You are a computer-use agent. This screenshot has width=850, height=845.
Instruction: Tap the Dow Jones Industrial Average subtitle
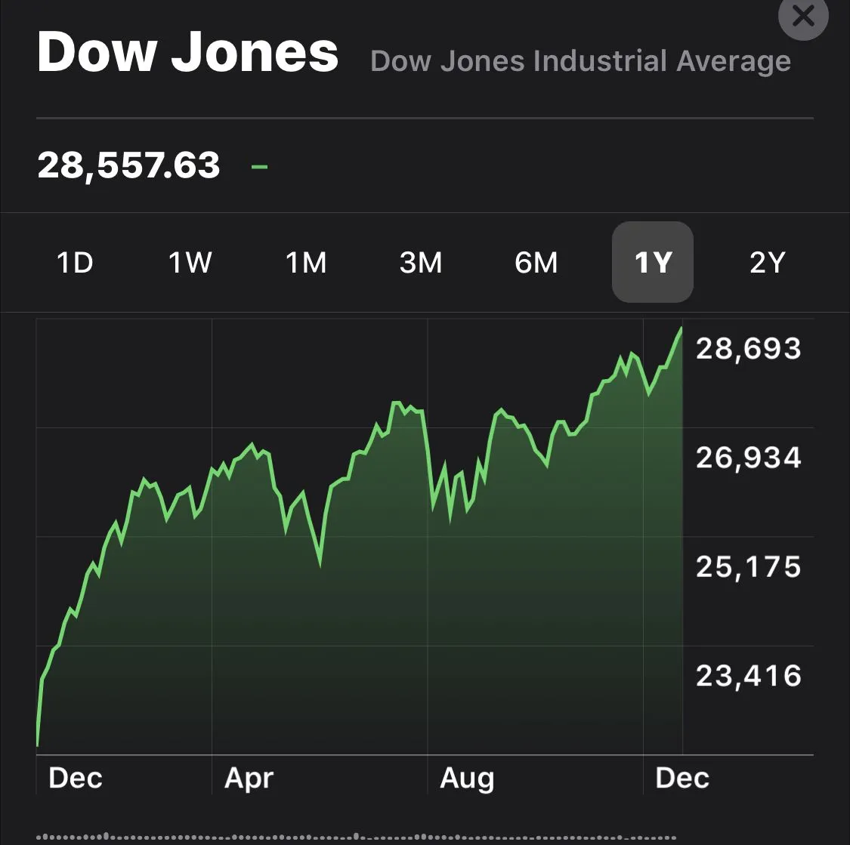(580, 61)
